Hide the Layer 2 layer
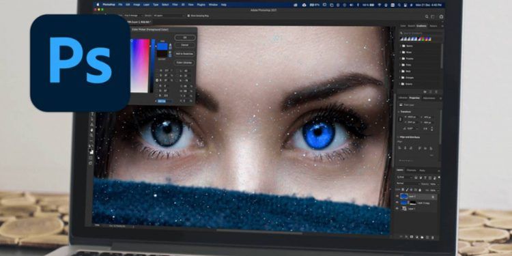Viewport: 512px width, 256px height. [397, 196]
